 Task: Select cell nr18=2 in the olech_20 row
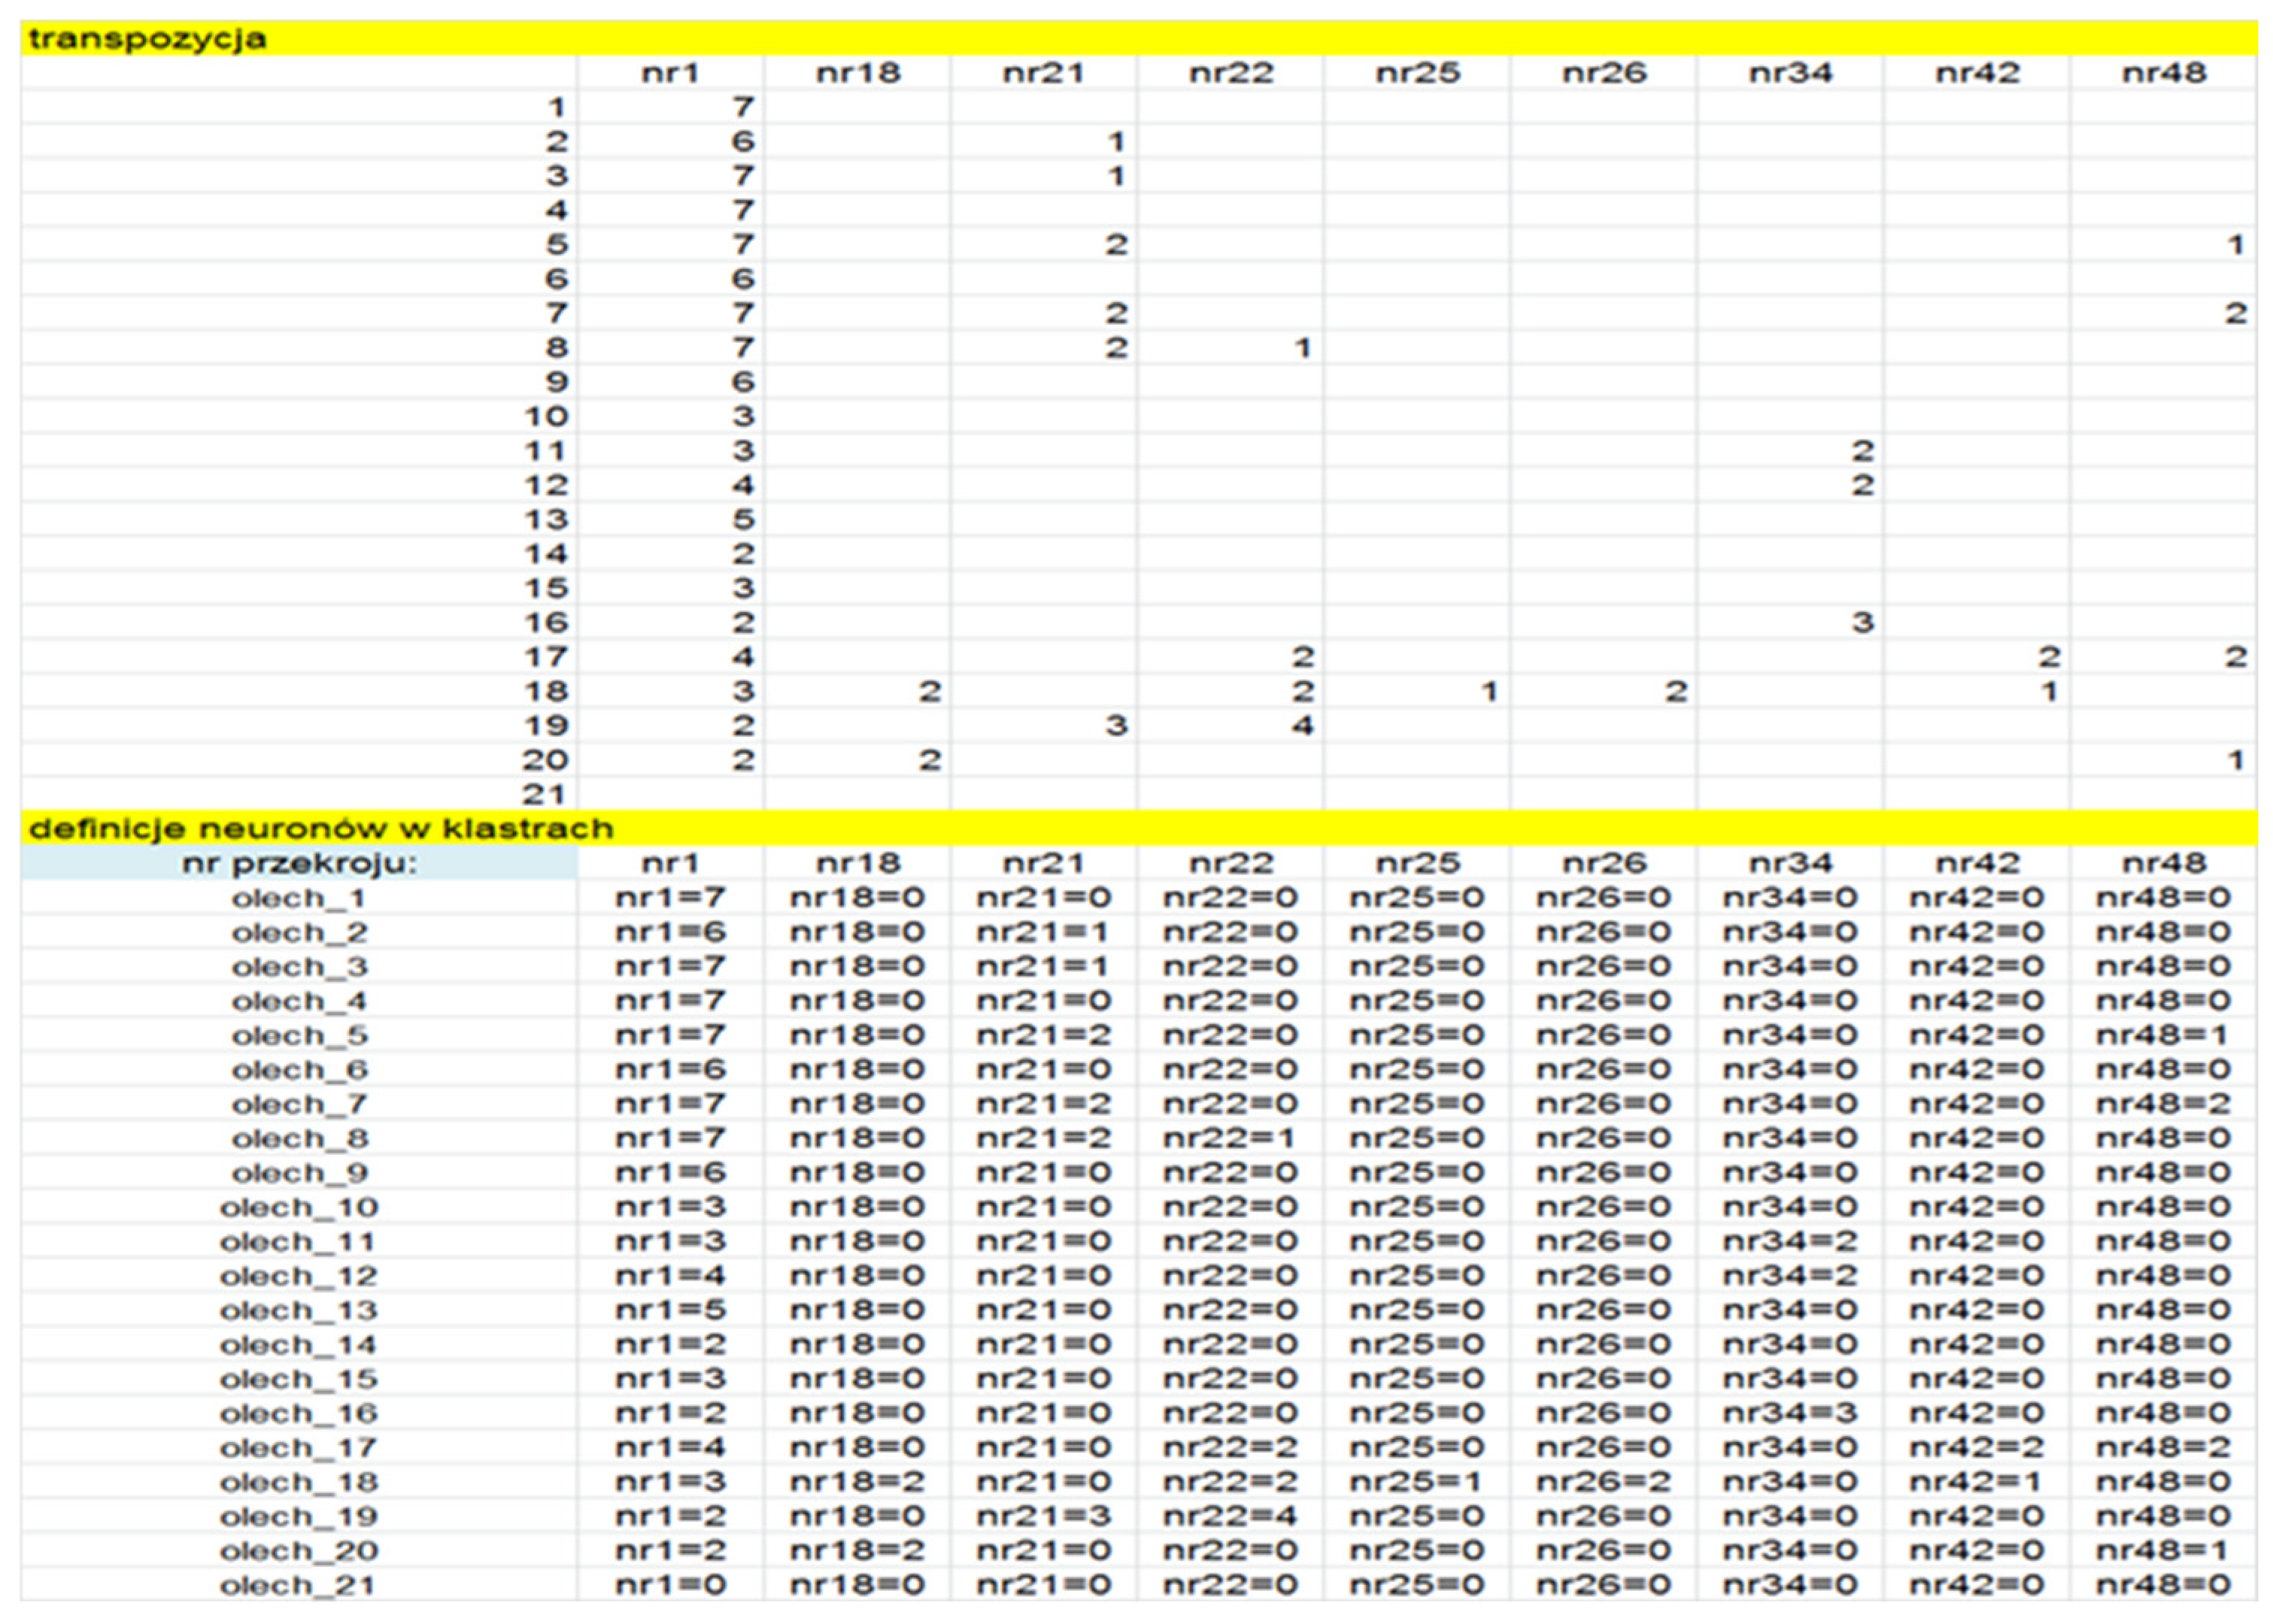(857, 1551)
